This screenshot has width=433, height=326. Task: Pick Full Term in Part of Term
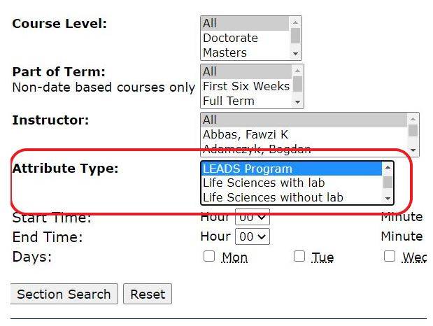coord(228,101)
